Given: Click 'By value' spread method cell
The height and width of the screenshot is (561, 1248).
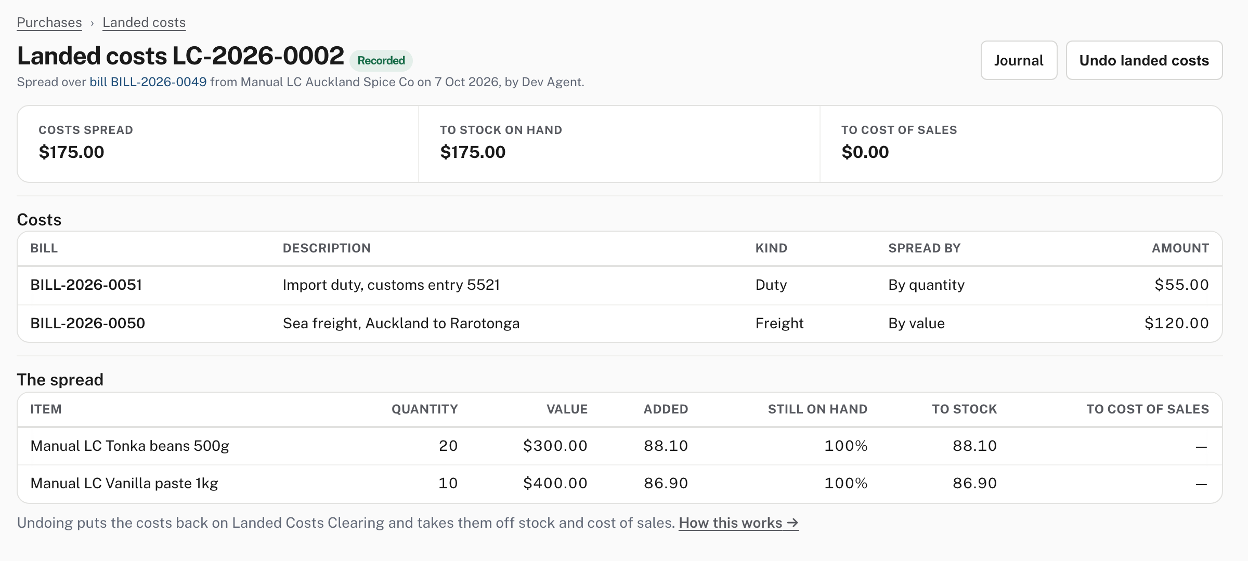Looking at the screenshot, I should [916, 323].
